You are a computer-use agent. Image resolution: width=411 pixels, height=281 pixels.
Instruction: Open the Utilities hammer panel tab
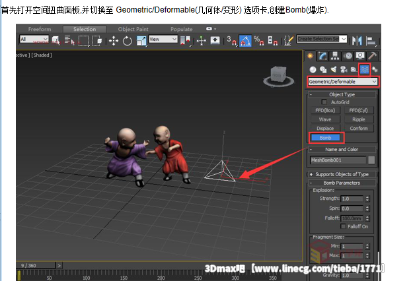tap(372, 55)
